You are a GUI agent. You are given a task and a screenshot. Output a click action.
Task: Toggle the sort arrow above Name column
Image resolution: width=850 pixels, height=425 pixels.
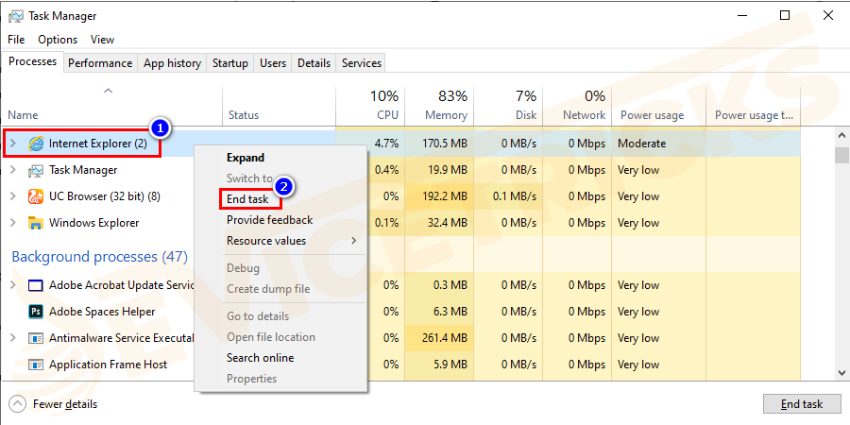tap(109, 91)
